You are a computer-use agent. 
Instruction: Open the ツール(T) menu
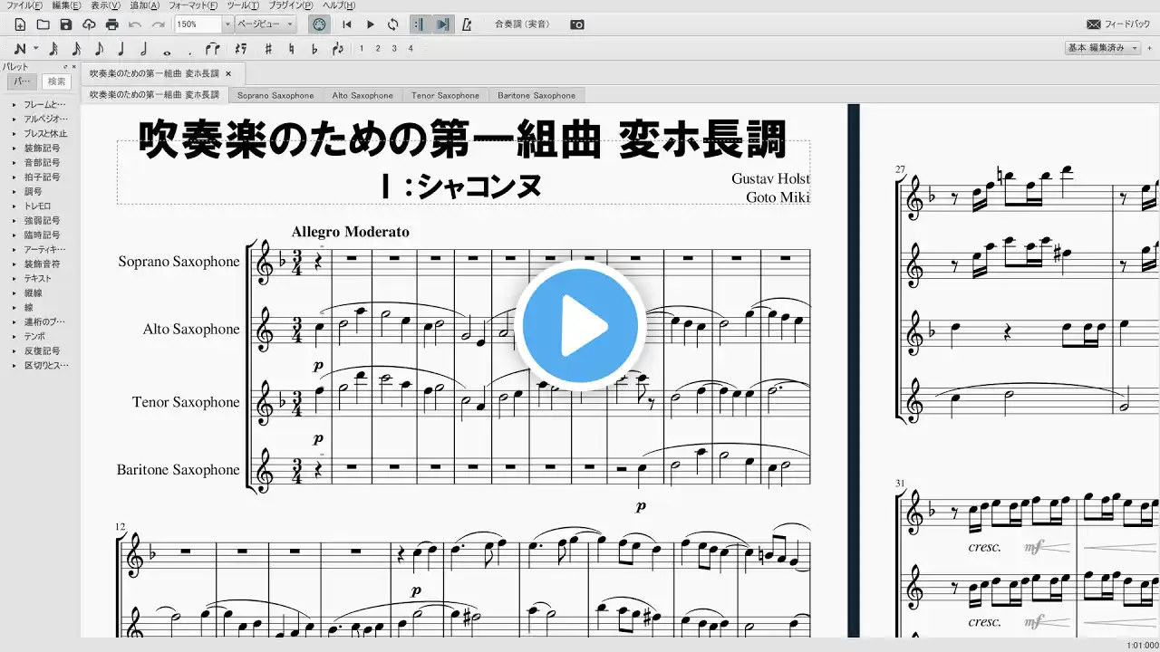(x=243, y=5)
